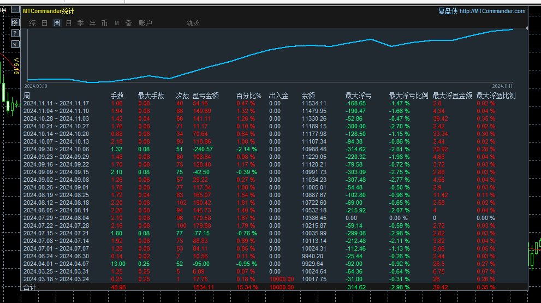
Task: Click the minus collapse icon beside MTCommander统计
Action: [x=15, y=10]
